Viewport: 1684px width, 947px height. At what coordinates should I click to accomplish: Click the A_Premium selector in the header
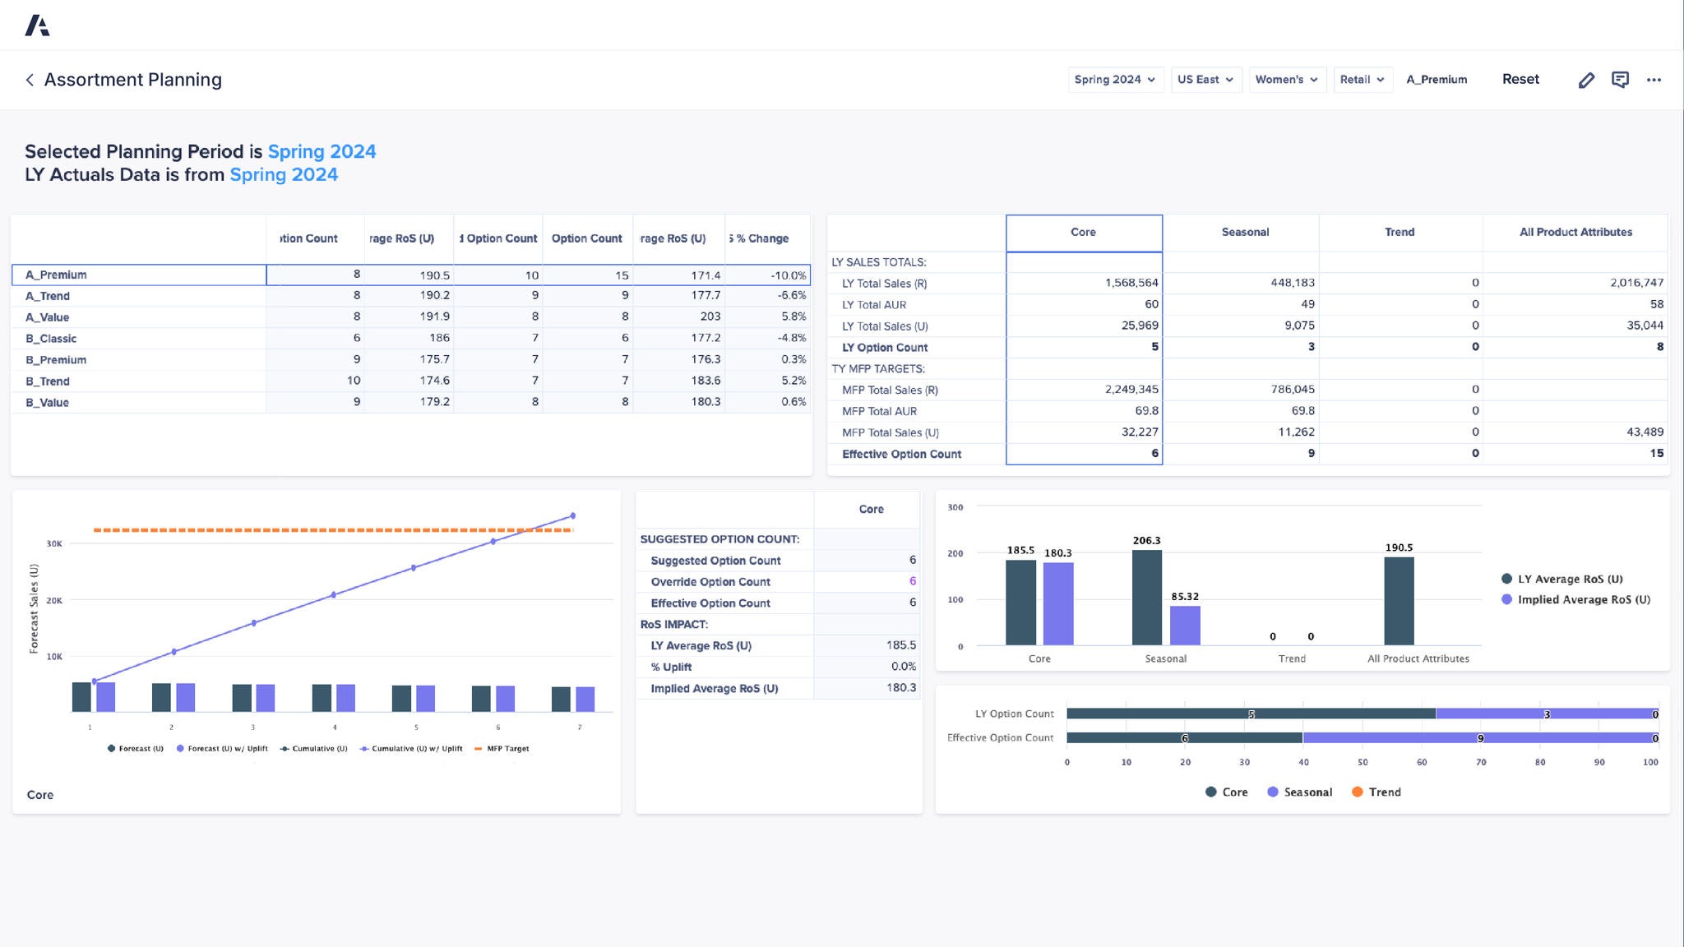point(1436,79)
